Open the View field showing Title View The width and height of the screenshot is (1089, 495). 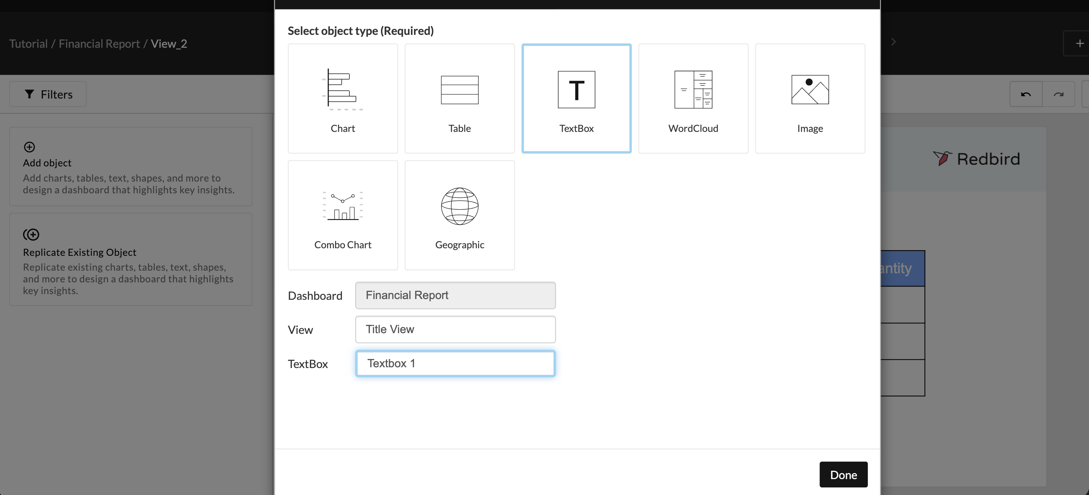click(455, 329)
